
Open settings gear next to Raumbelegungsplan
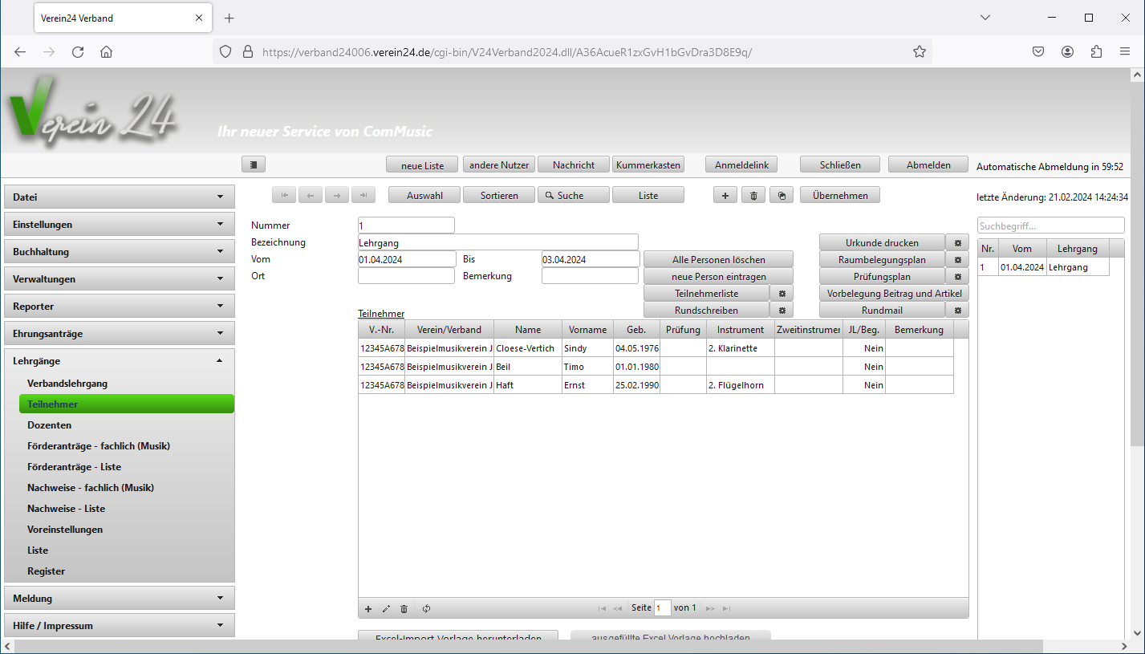tap(957, 259)
